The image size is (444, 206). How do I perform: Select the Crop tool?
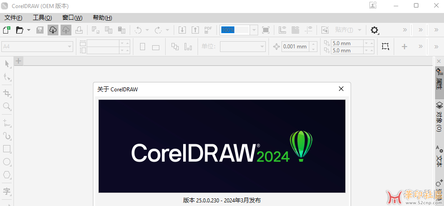[x=7, y=93]
